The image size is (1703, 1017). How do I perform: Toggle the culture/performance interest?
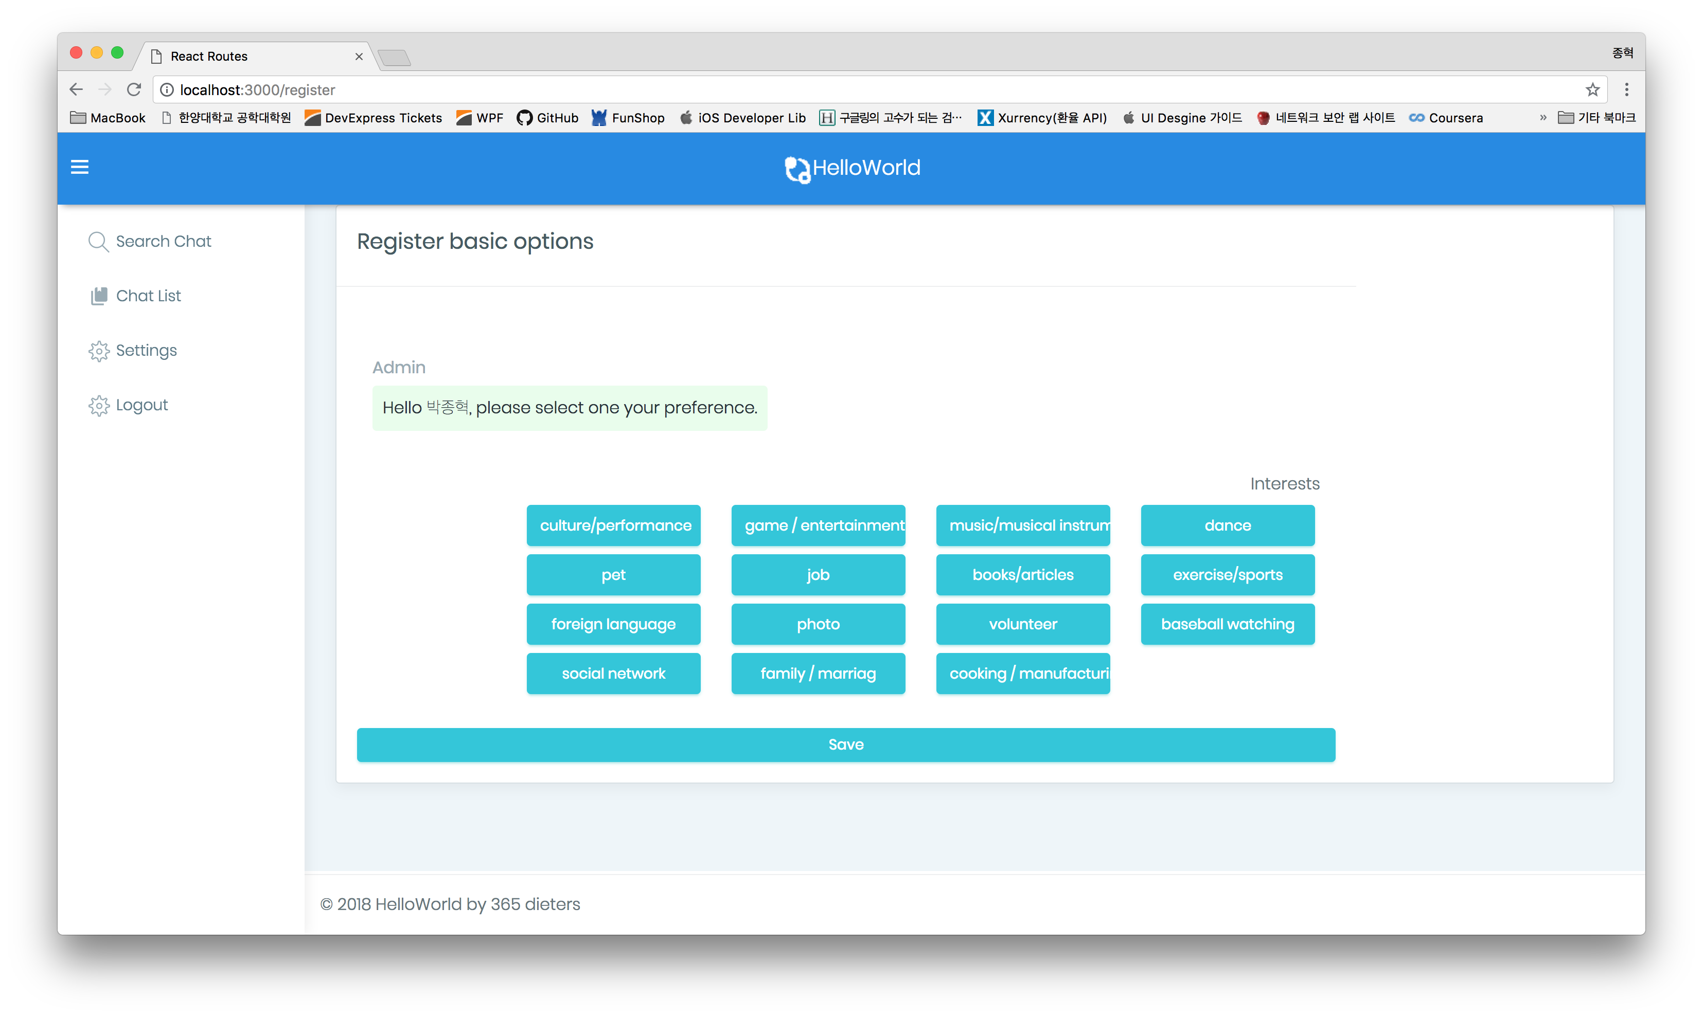(614, 525)
